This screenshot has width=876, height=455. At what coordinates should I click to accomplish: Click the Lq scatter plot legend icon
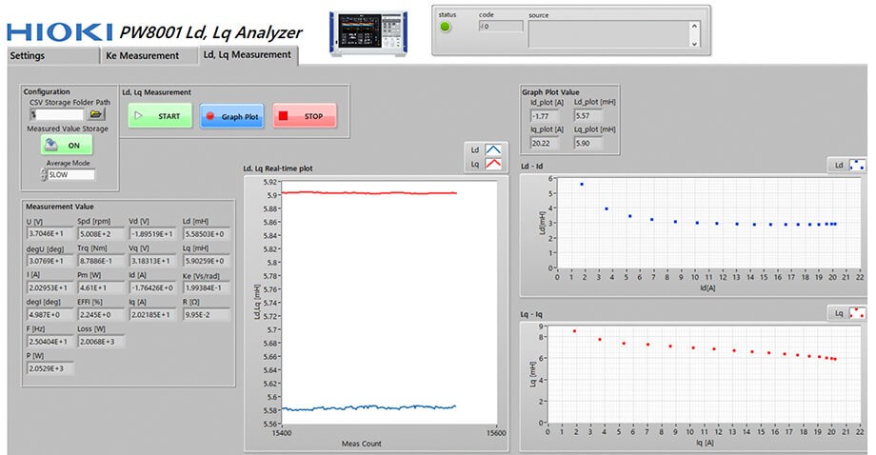tap(857, 312)
